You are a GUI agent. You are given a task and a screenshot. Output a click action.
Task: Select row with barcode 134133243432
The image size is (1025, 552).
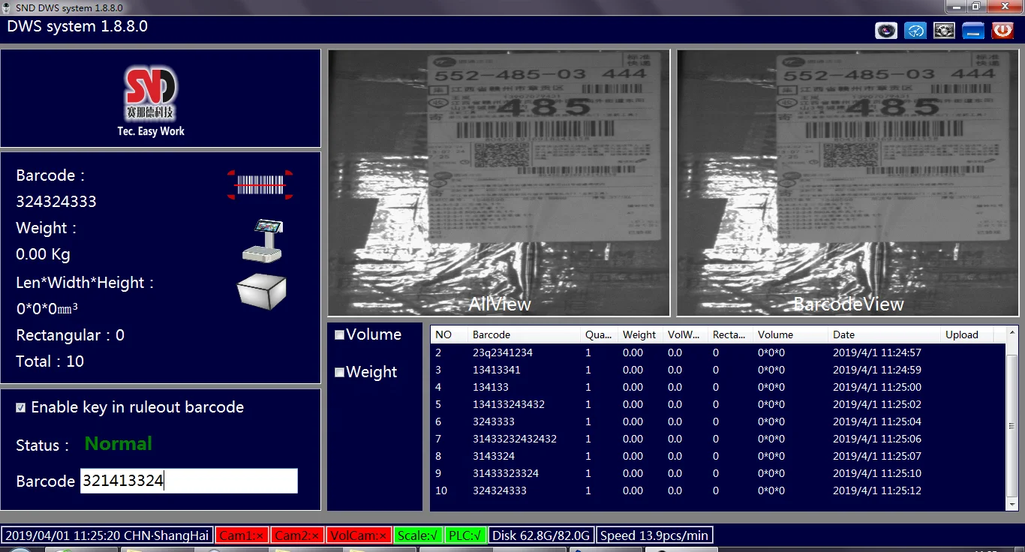(x=509, y=404)
